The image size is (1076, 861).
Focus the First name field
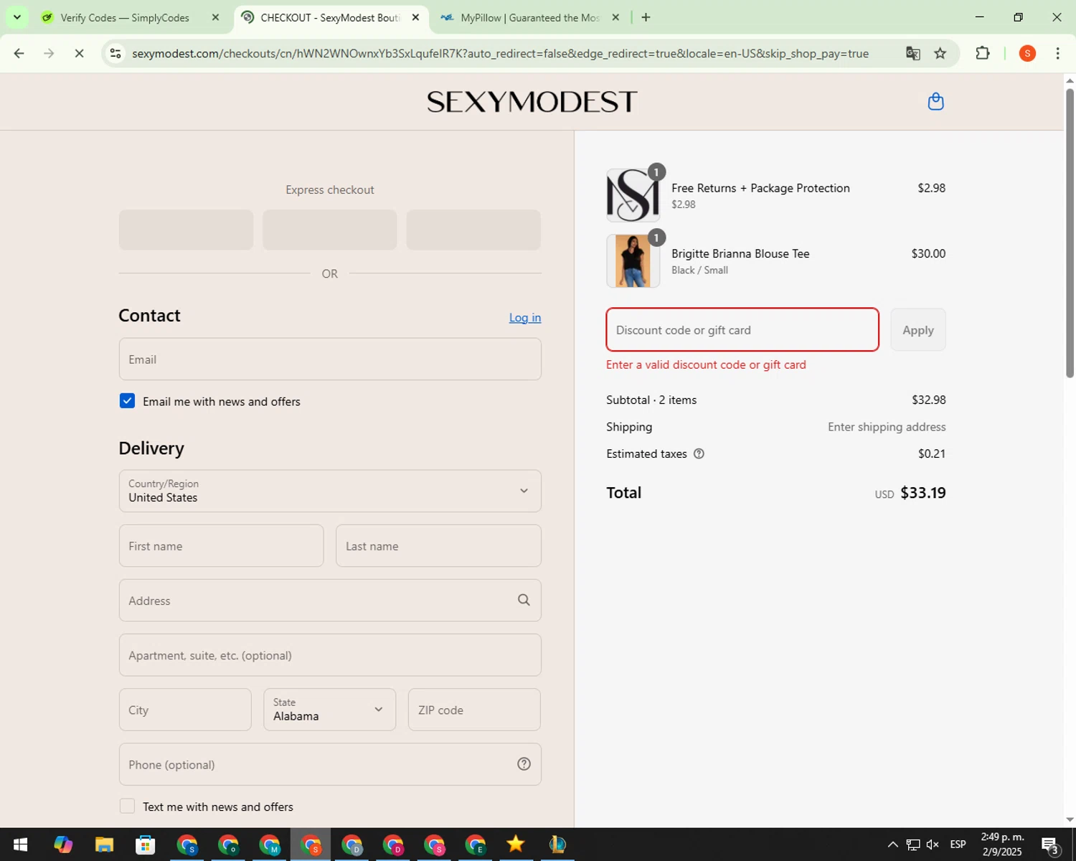click(x=221, y=545)
